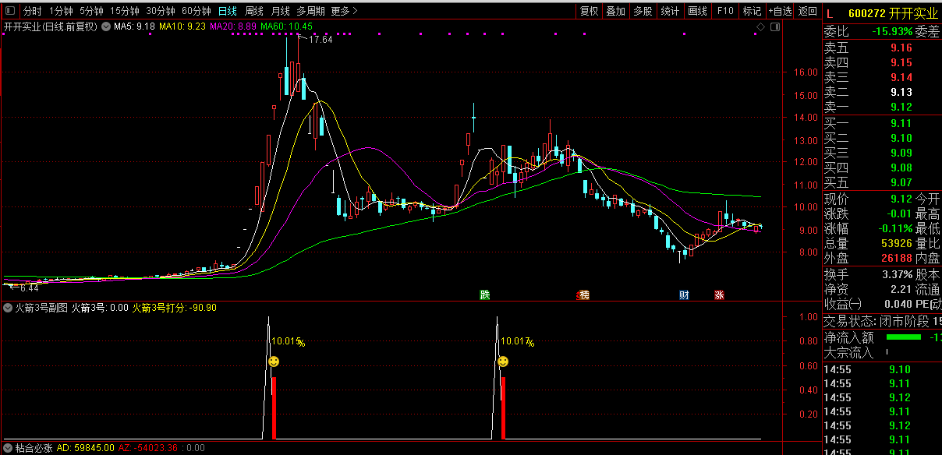
Task: Switch to the 分时 intraday tab
Action: [x=32, y=11]
